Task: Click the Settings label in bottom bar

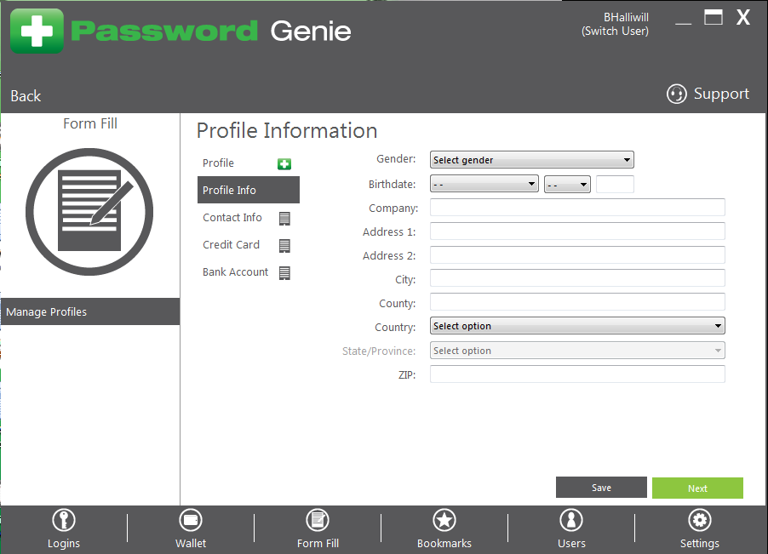Action: 699,543
